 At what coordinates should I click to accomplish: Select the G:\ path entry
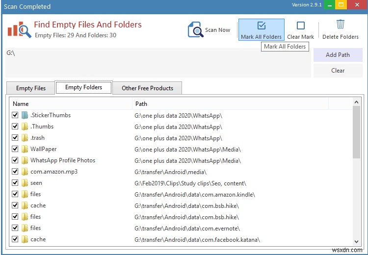pos(11,53)
